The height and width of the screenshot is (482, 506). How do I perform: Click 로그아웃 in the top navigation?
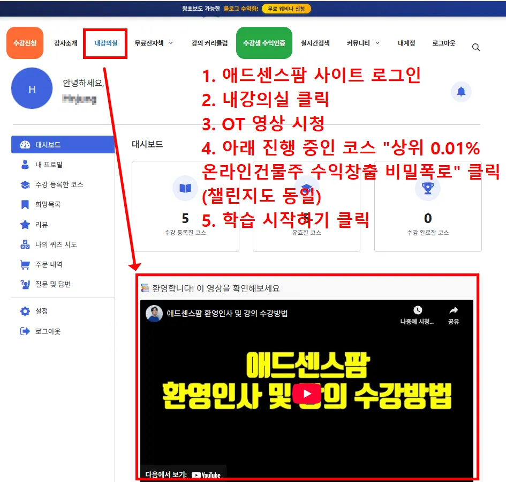pos(444,43)
